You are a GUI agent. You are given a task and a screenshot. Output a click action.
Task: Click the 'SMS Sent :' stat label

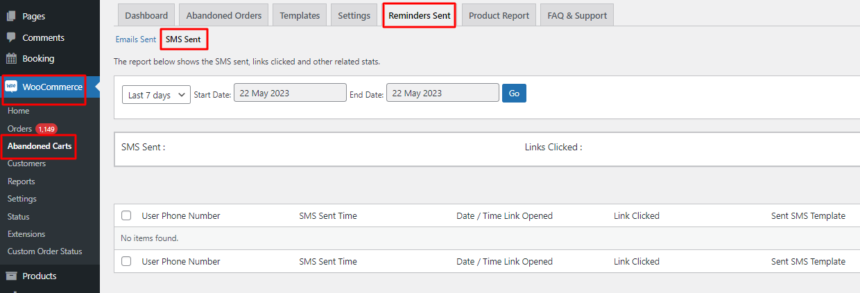(x=143, y=147)
